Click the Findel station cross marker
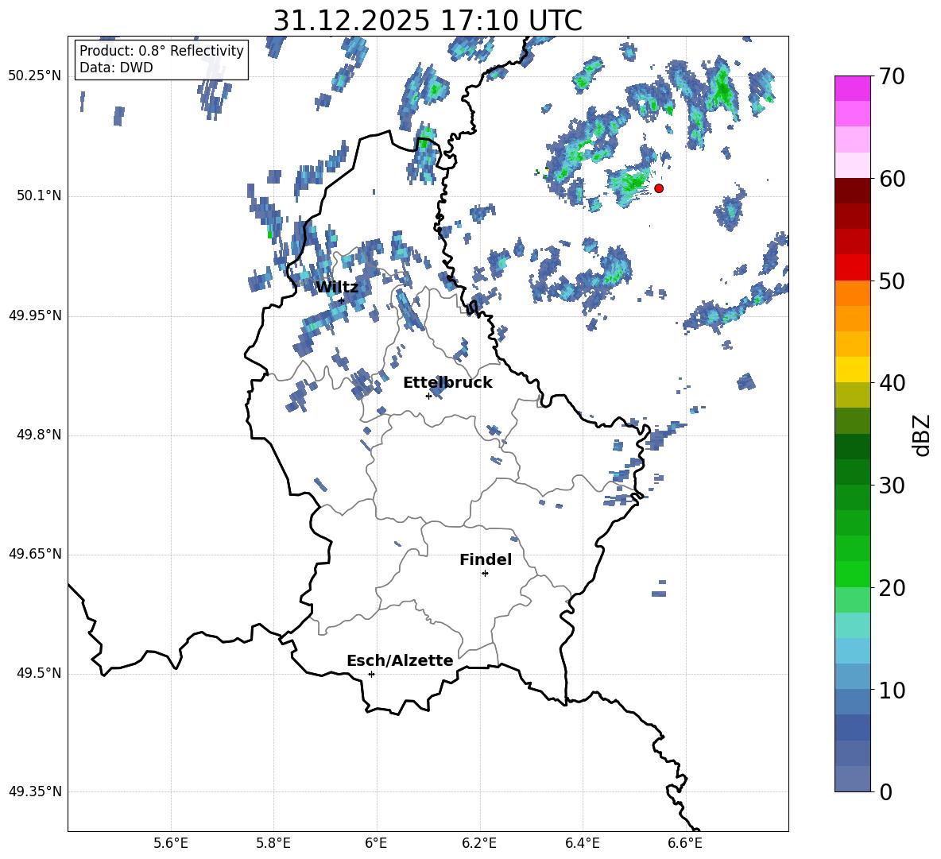941x859 pixels. click(x=485, y=574)
